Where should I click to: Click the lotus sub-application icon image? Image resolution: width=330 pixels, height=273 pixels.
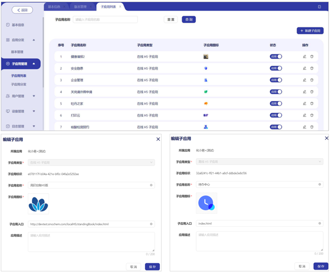[38, 204]
